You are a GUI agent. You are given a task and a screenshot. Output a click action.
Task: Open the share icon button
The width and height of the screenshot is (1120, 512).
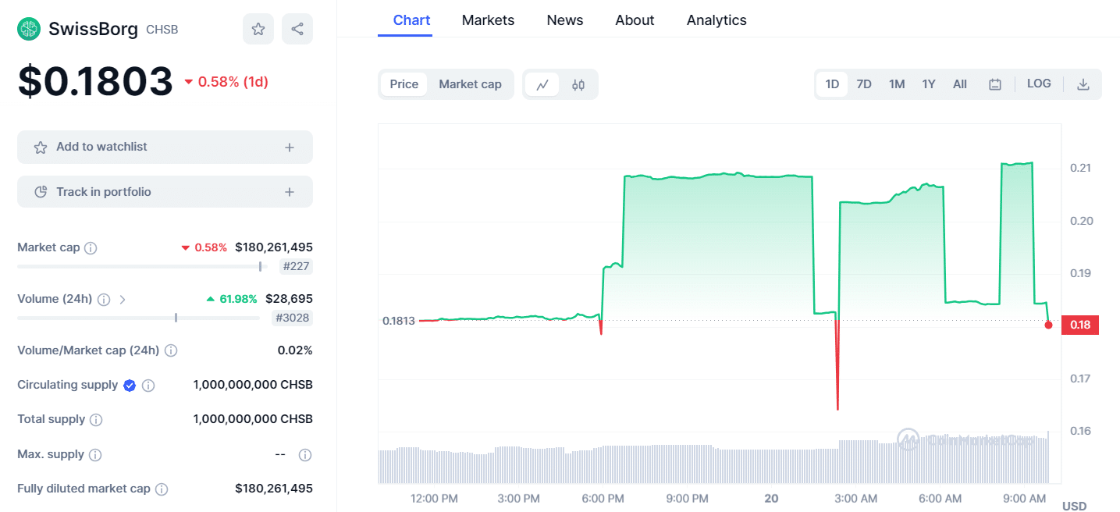(x=297, y=29)
